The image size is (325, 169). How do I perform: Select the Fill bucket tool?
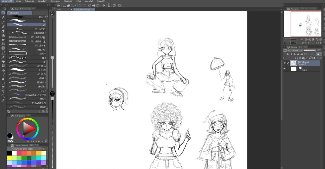tap(3, 61)
